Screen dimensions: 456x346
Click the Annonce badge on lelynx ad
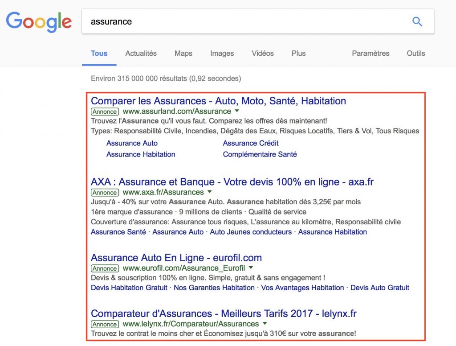[x=105, y=324]
